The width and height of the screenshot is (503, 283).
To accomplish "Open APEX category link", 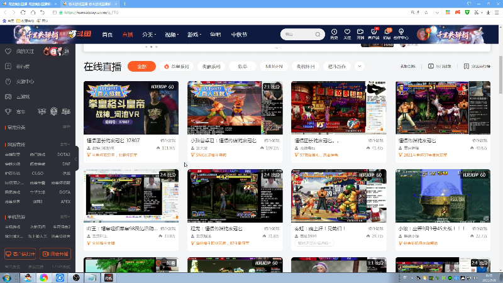I will coord(65,201).
